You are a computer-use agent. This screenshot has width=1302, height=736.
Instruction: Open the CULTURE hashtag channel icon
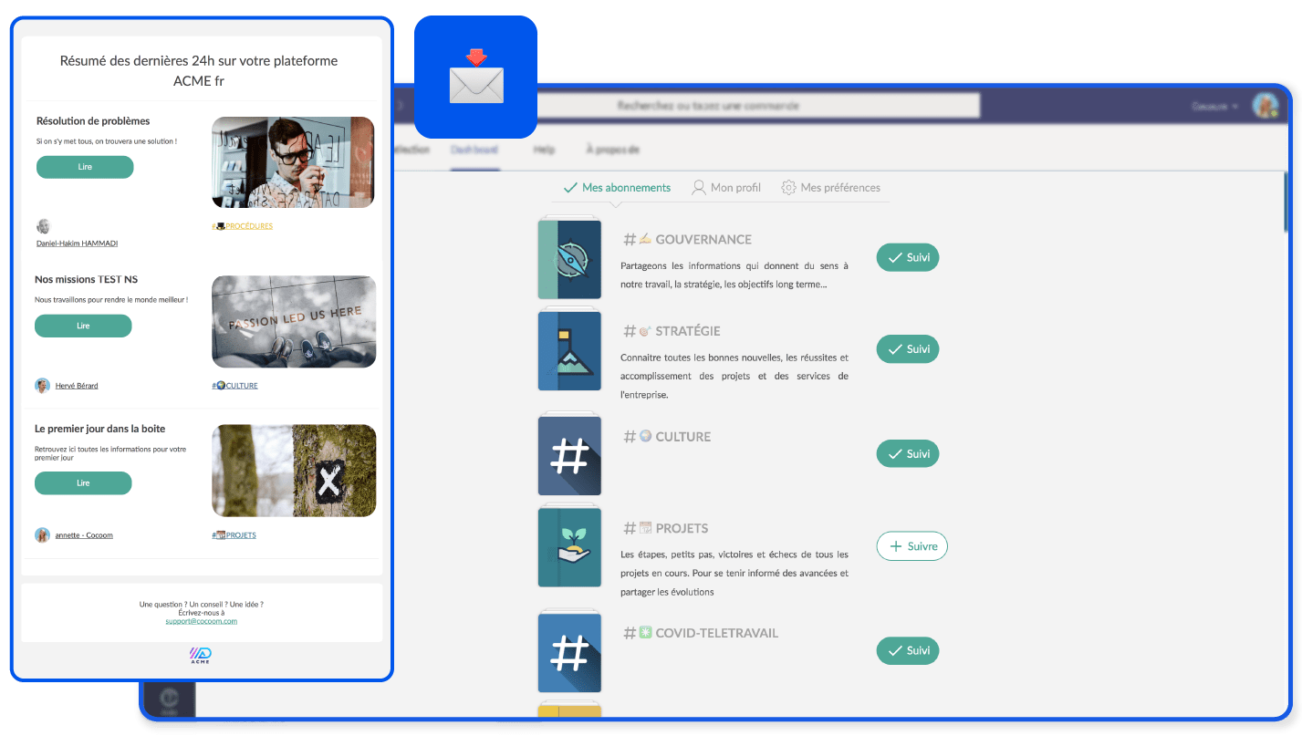(x=569, y=454)
